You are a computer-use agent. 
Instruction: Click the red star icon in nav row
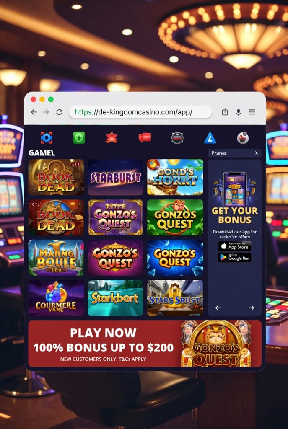(112, 138)
